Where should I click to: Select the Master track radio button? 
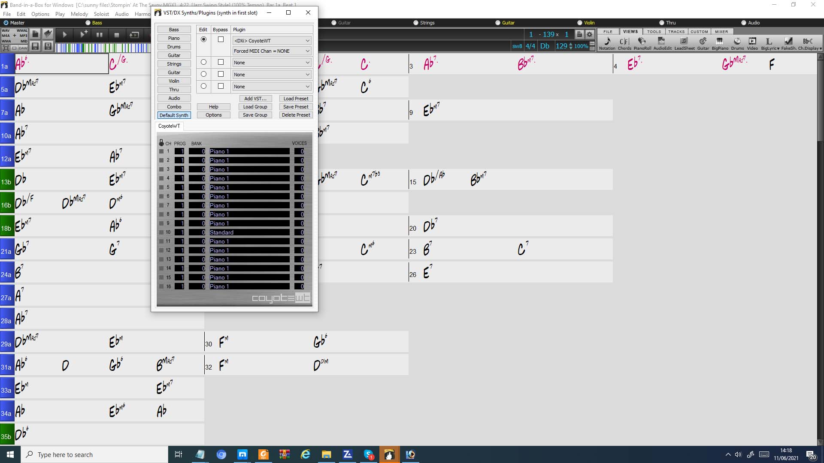6,23
